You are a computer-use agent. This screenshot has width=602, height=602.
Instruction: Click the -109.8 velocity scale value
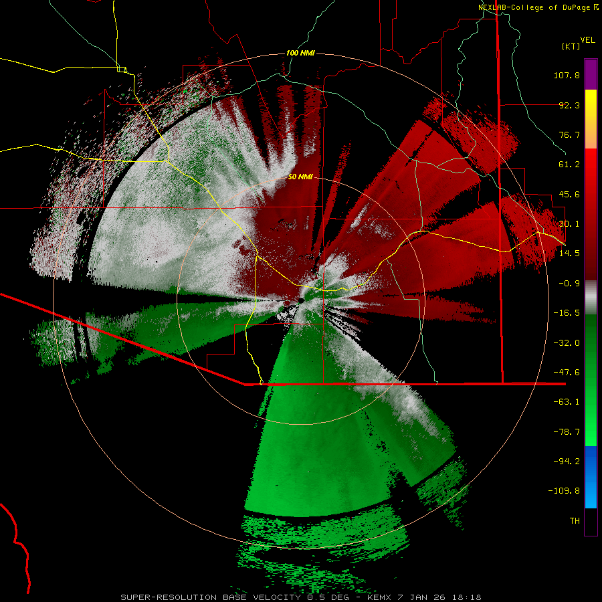tap(564, 491)
